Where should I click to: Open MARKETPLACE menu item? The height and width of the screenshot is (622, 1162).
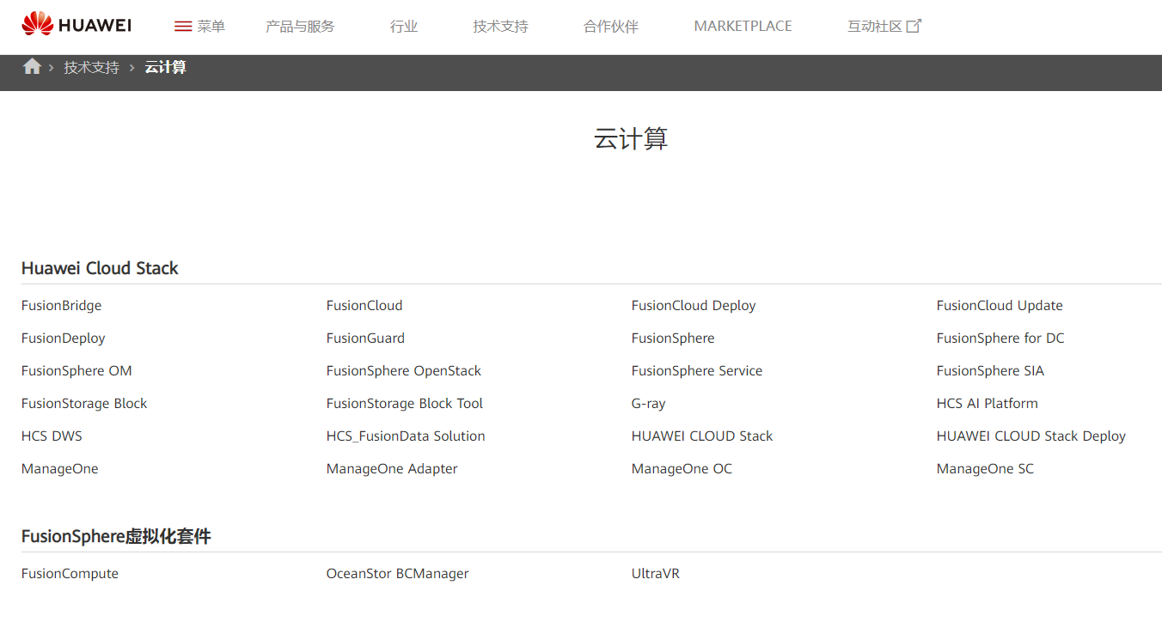point(743,27)
